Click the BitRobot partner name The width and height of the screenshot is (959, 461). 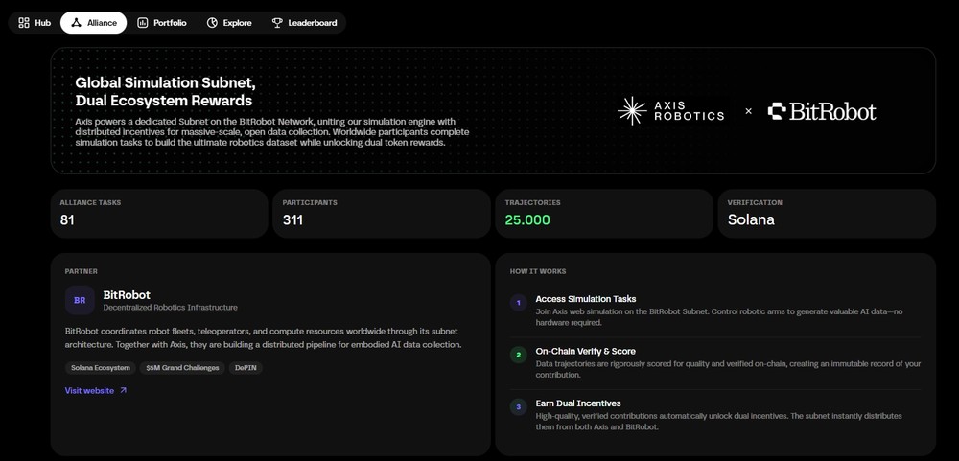point(127,294)
